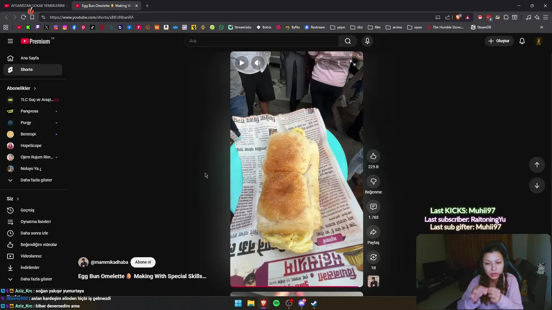This screenshot has height=310, width=552.
Task: Go to the previous short with up arrow
Action: click(x=537, y=164)
